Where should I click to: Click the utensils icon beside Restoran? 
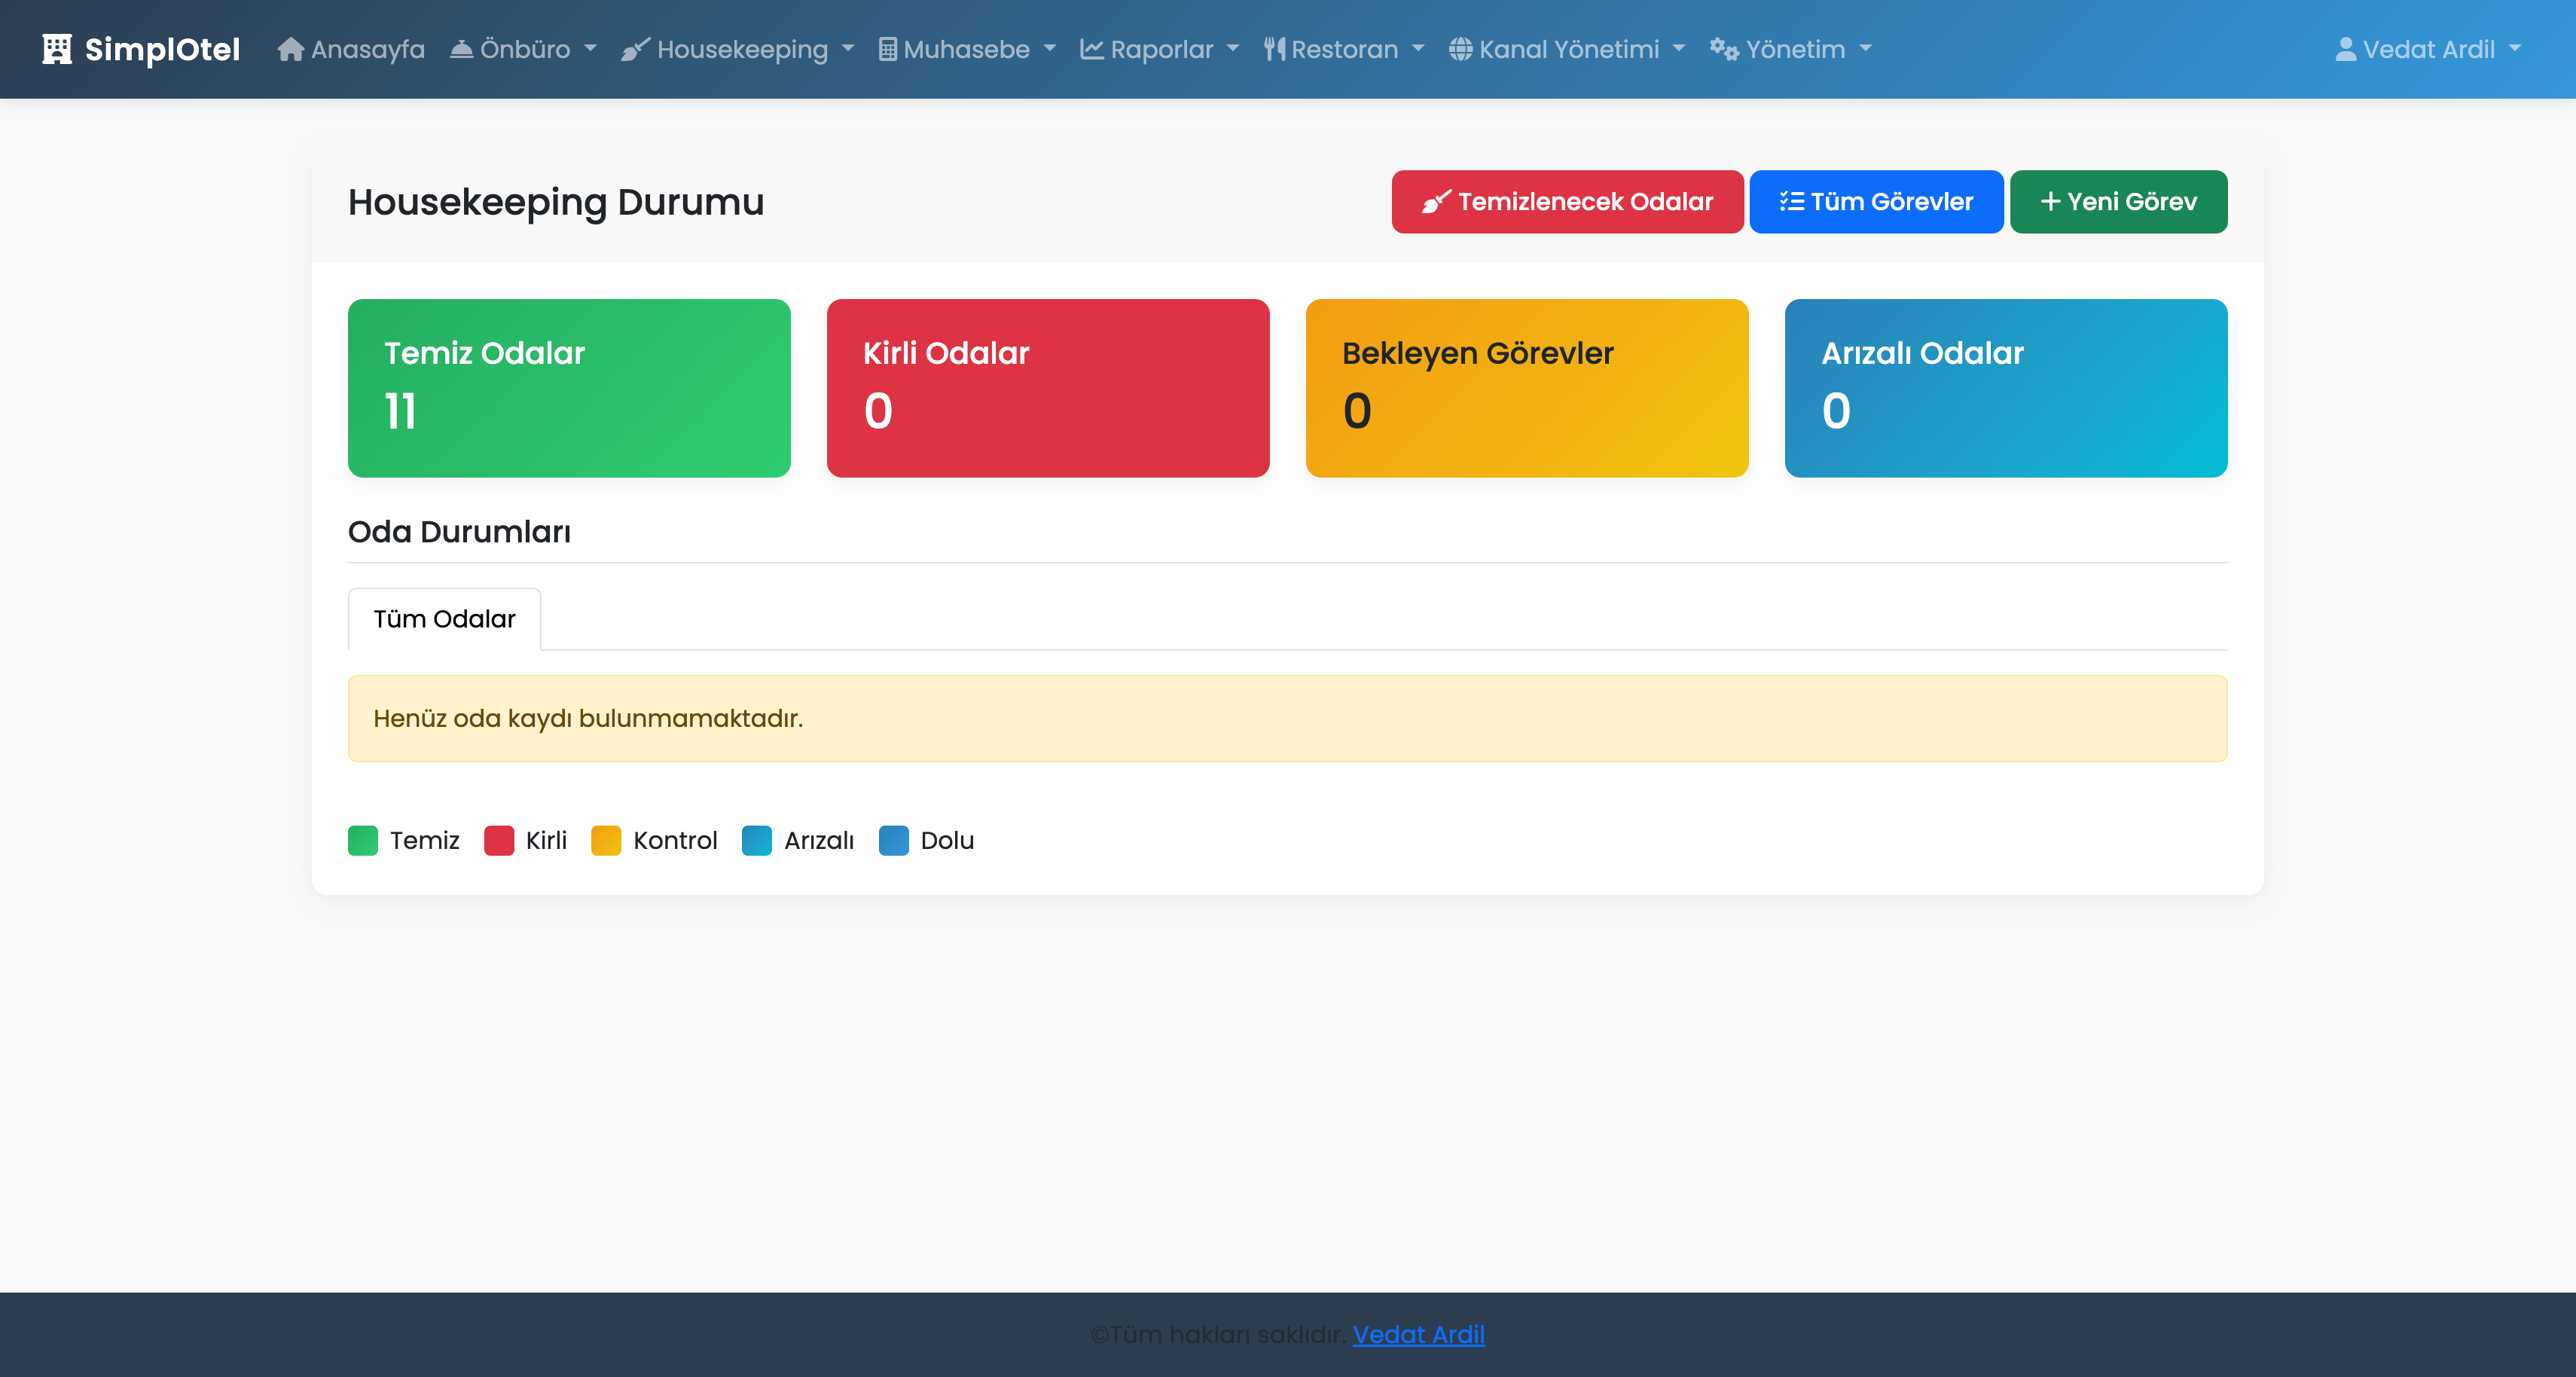pyautogui.click(x=1274, y=49)
